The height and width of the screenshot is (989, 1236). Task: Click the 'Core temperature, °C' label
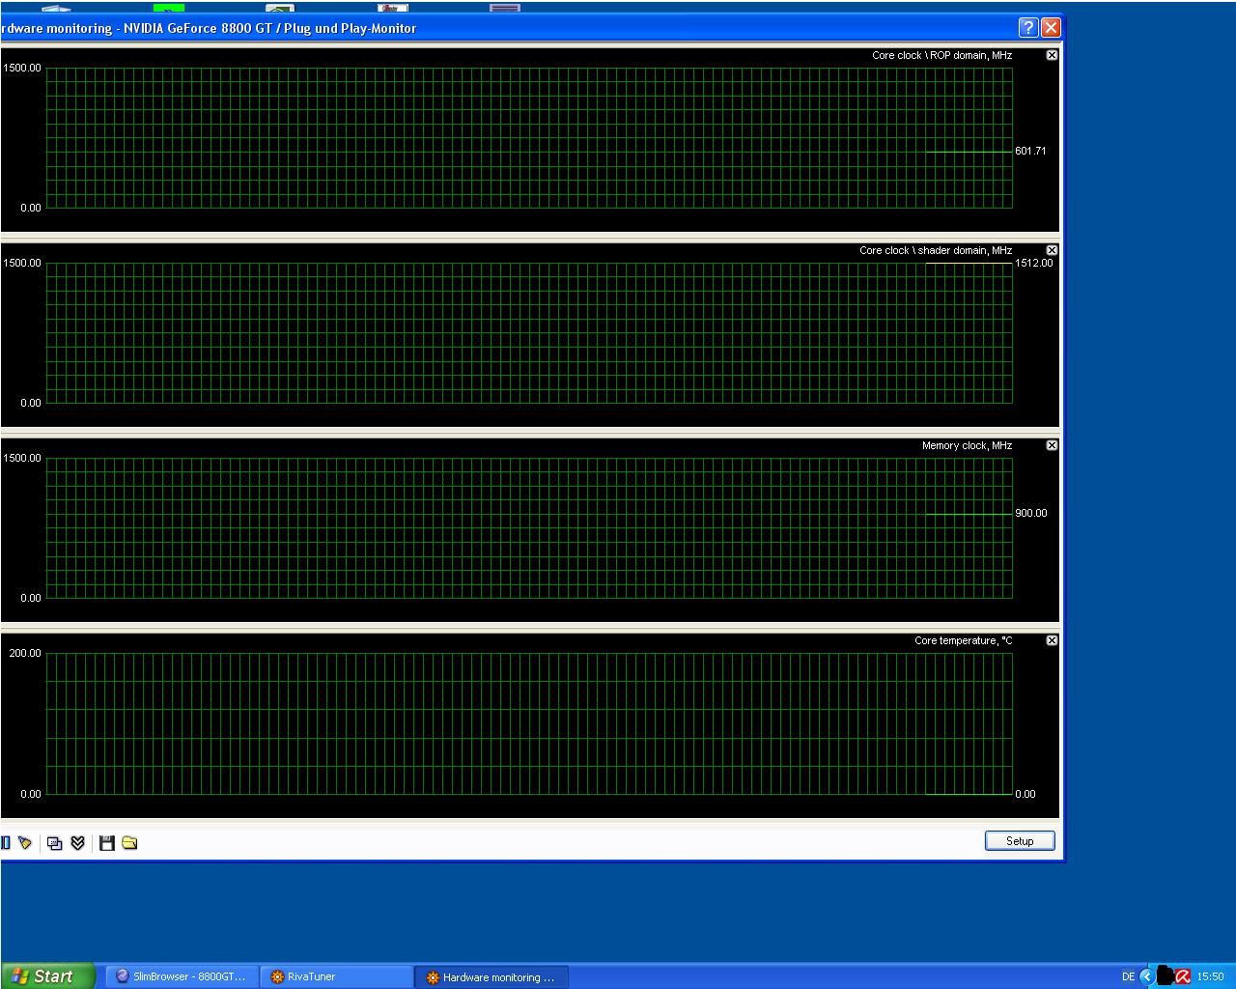[x=964, y=640]
